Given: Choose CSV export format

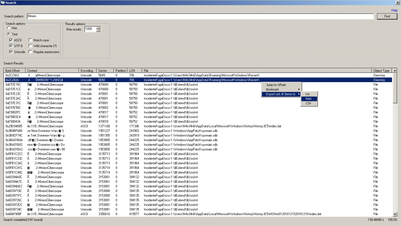Looking at the screenshot, I should (309, 103).
